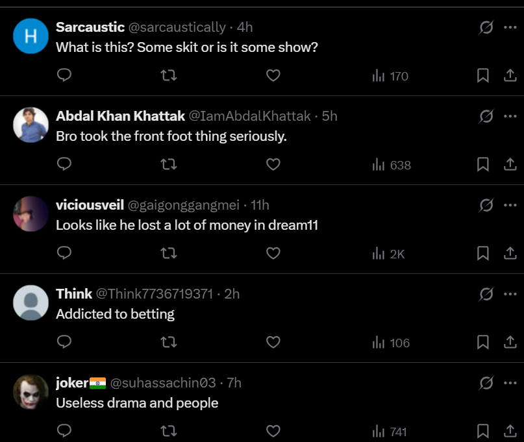524x442 pixels.
Task: Repost Abdal Khan Khattak's tweet
Action: click(168, 165)
